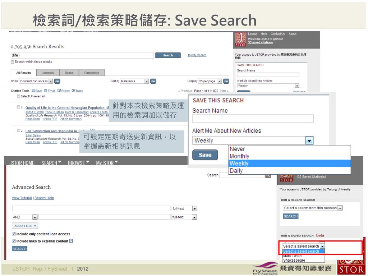This screenshot has height=276, width=368.
Task: Click the blue Search button beside (life)
Action: coord(168,55)
